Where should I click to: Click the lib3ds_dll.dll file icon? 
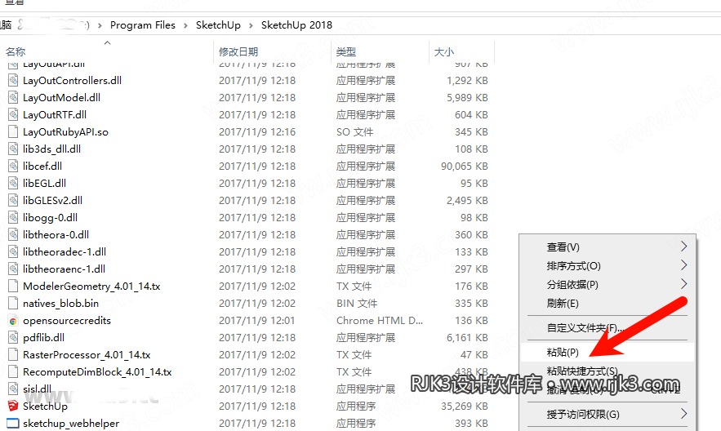pos(13,149)
